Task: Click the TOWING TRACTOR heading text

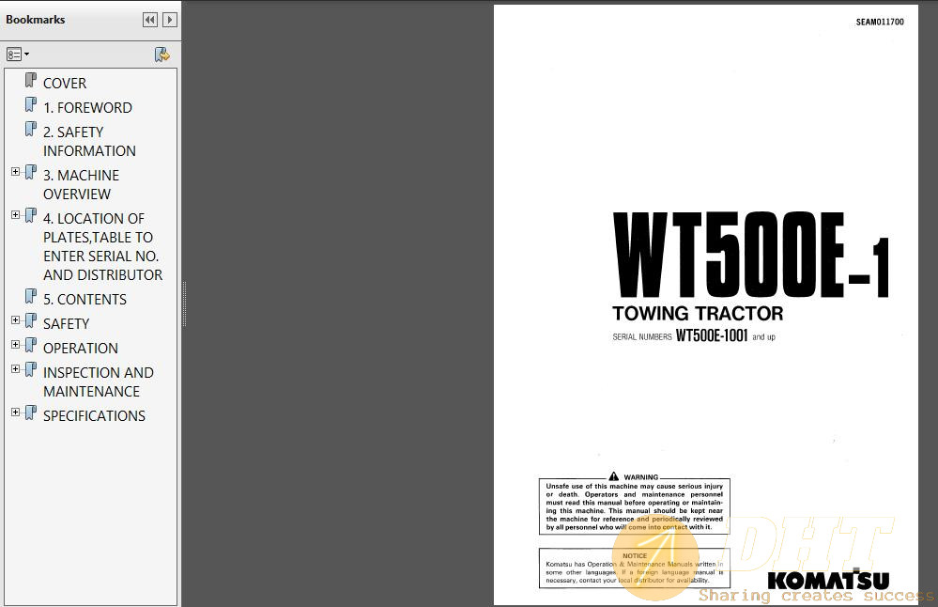Action: pos(698,314)
